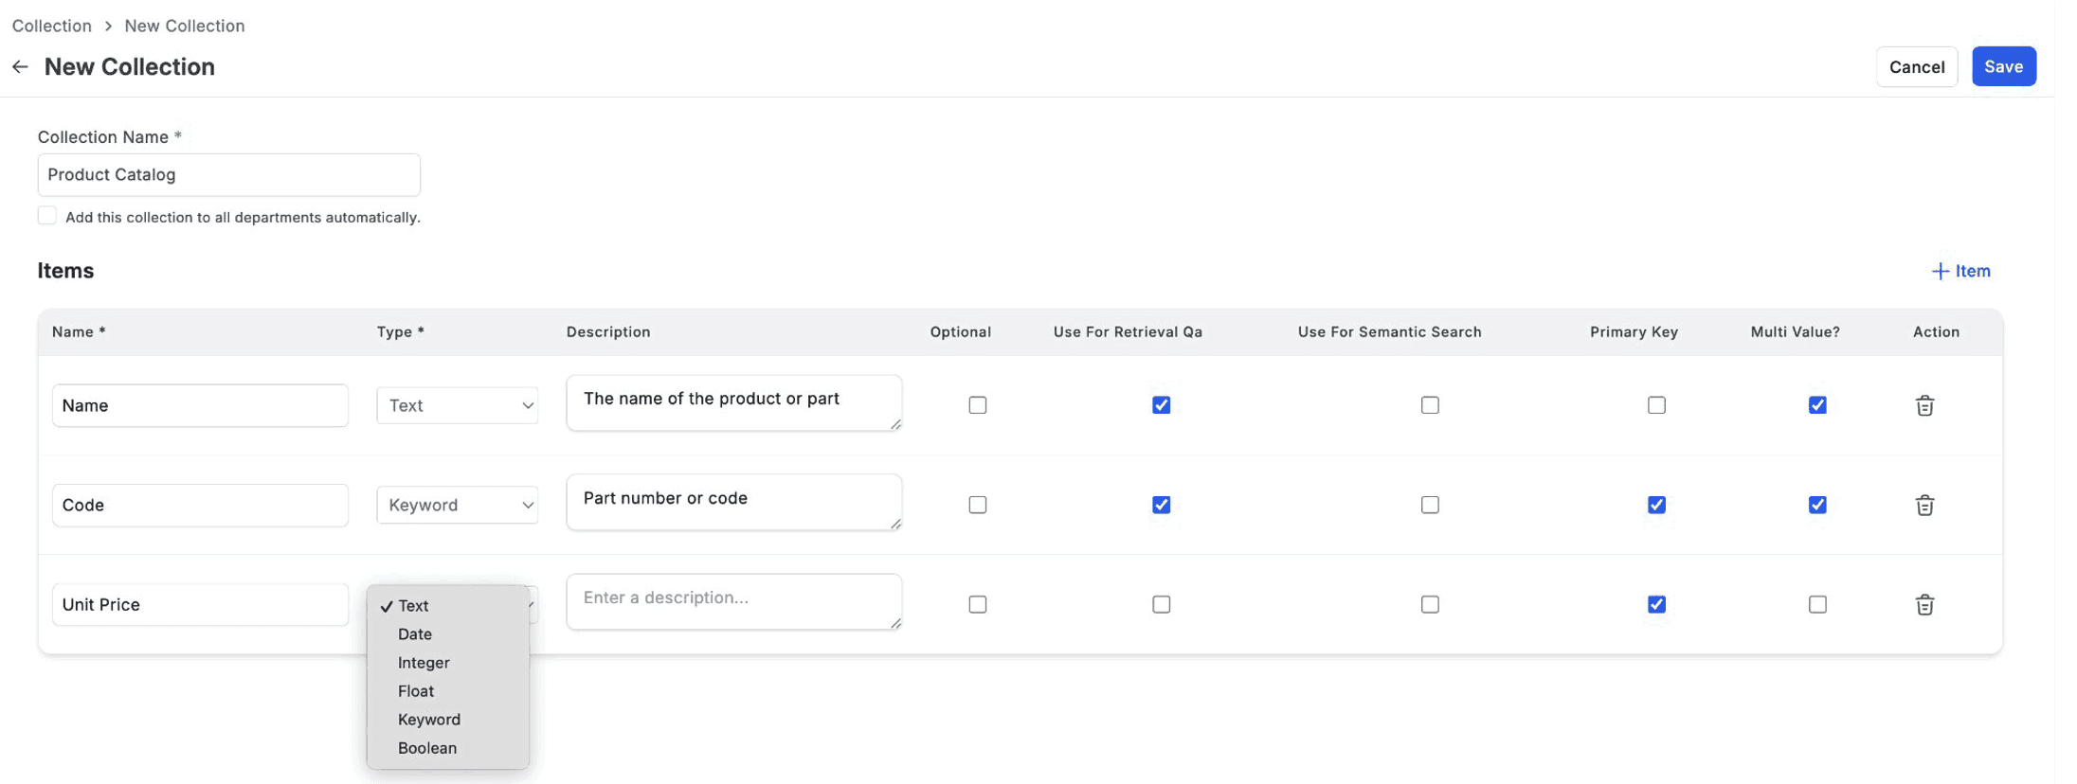Click the plus Item add button
Image resolution: width=2077 pixels, height=784 pixels.
pyautogui.click(x=1960, y=271)
